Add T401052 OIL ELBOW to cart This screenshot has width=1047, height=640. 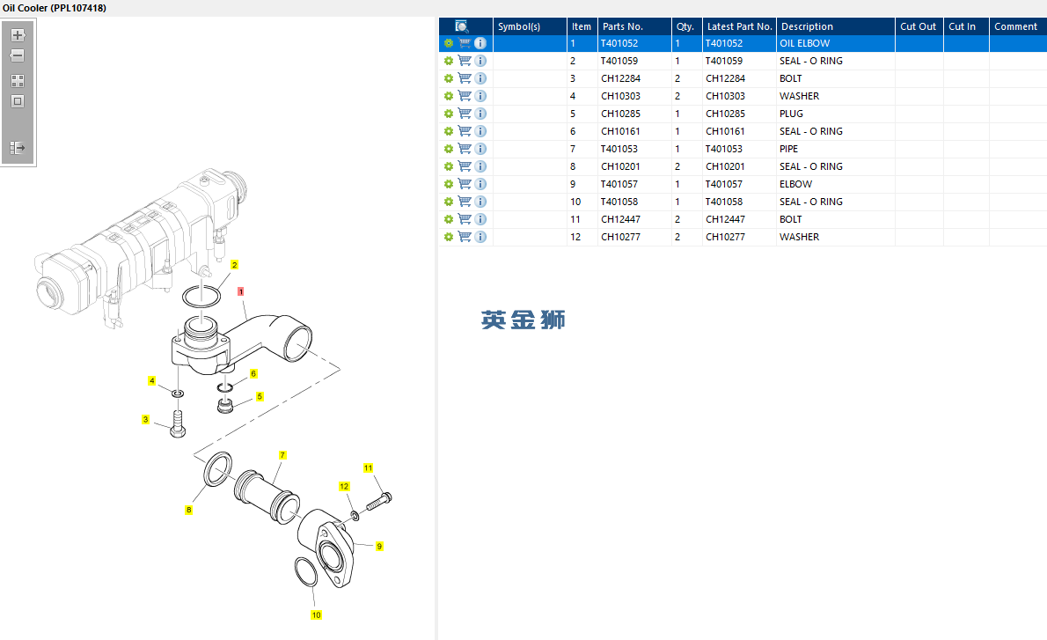point(465,43)
